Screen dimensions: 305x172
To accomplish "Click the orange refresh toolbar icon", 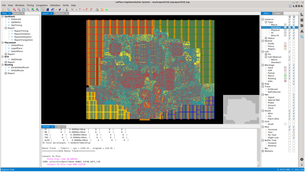I will click(102, 9).
